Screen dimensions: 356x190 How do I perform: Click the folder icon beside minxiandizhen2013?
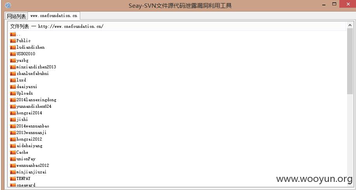[13, 67]
